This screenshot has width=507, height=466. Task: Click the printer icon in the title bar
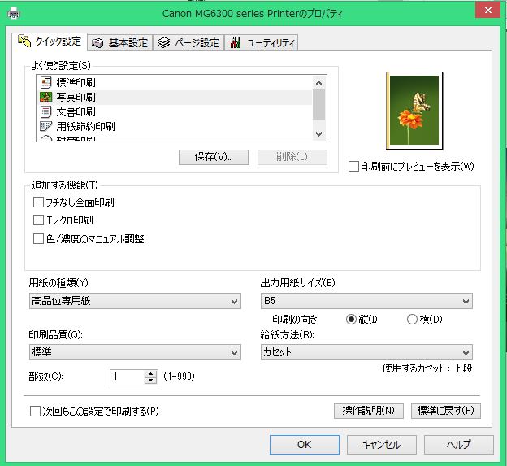[x=13, y=14]
